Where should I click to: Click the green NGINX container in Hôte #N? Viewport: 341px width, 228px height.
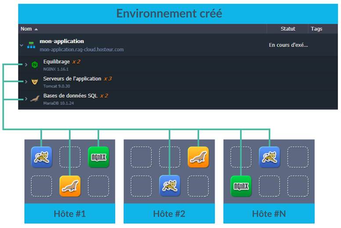coord(241,186)
